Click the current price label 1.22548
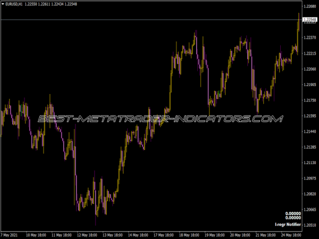The height and width of the screenshot is (239, 319). click(x=309, y=20)
